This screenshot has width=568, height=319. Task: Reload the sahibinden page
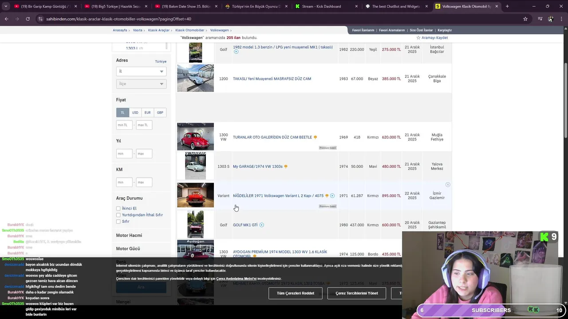[28, 19]
